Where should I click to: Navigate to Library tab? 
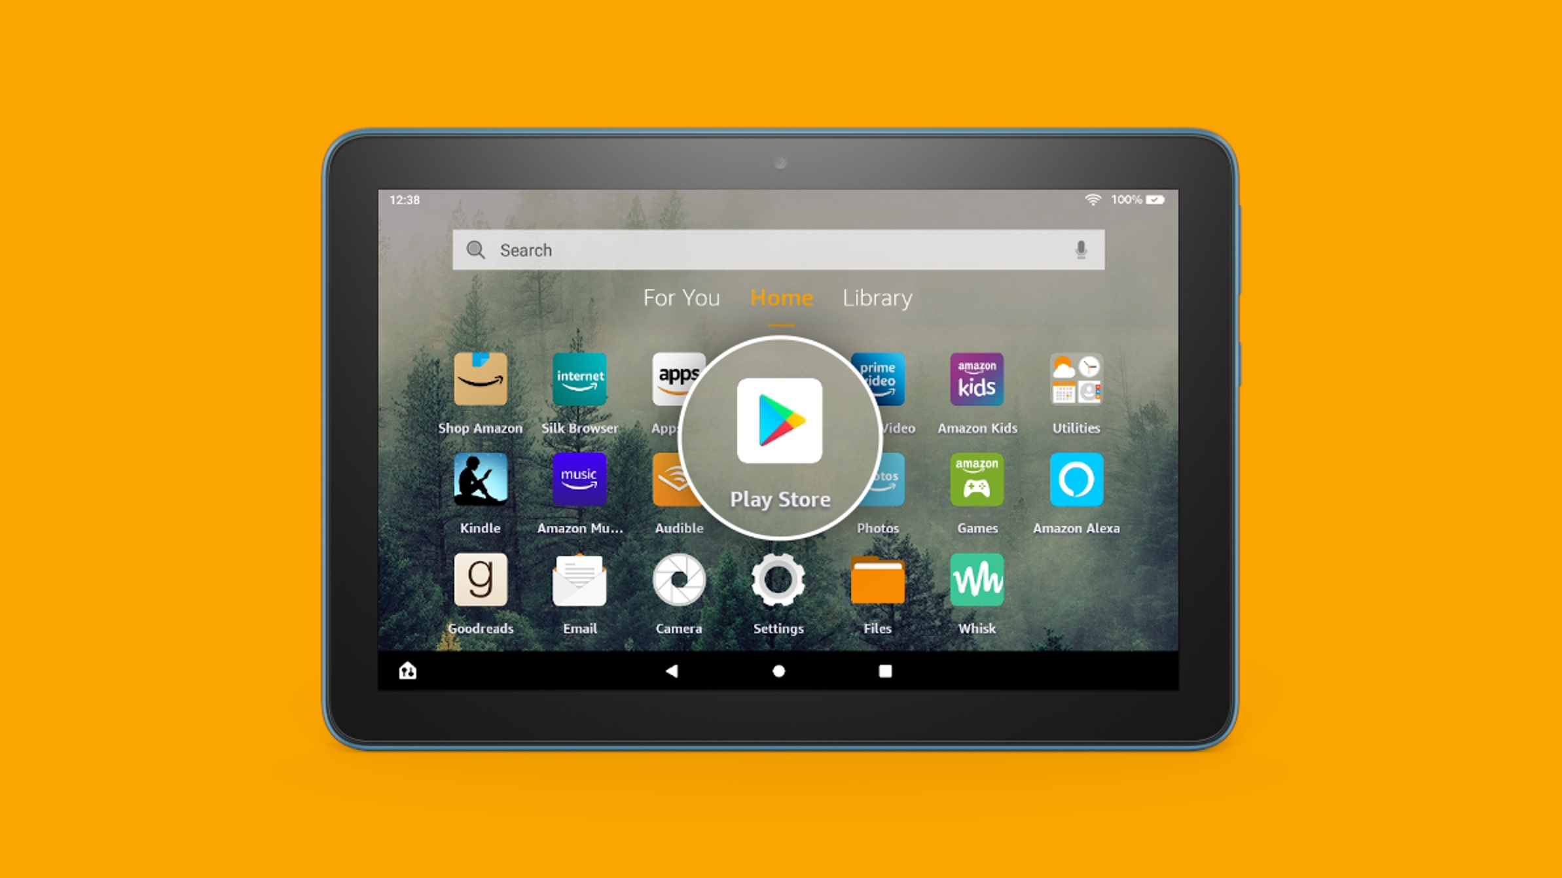[877, 298]
